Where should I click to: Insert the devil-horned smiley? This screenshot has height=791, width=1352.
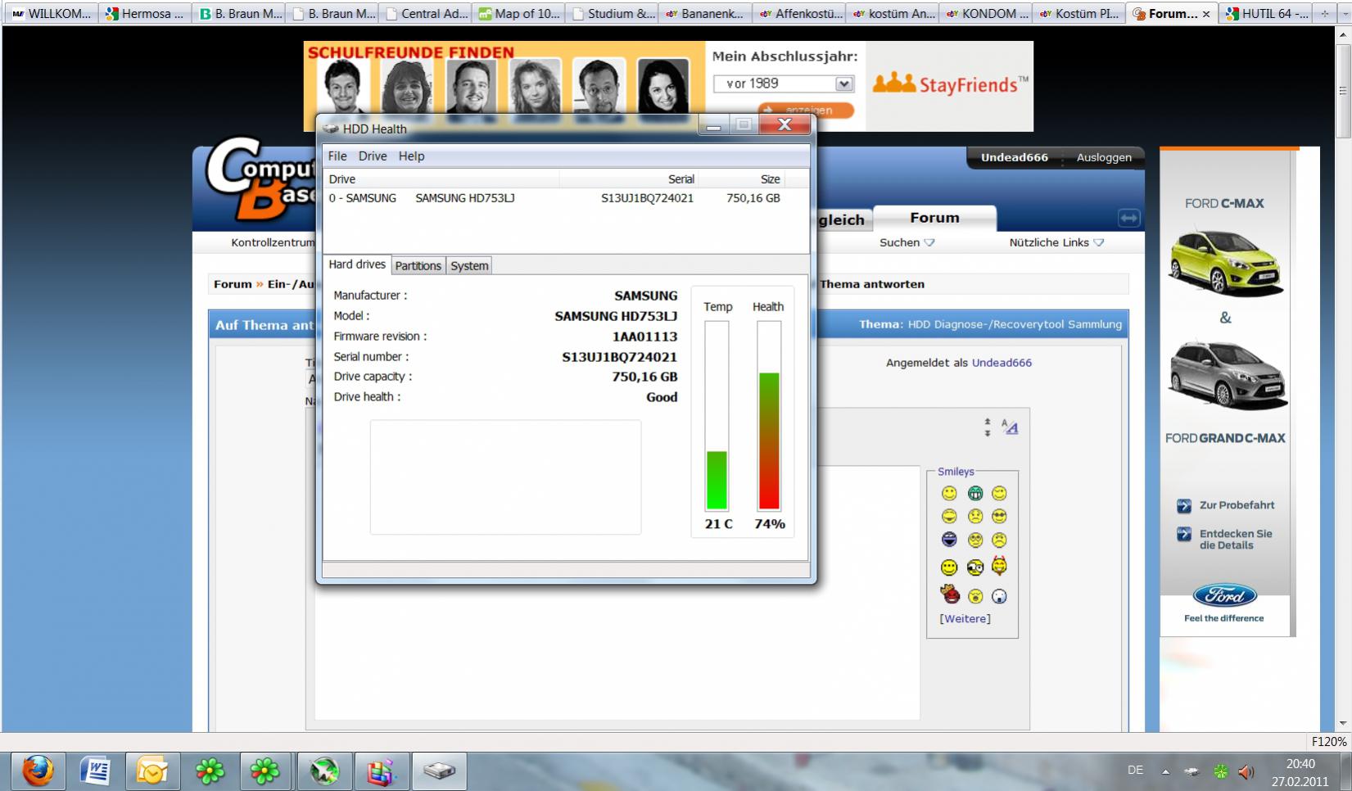tap(999, 566)
